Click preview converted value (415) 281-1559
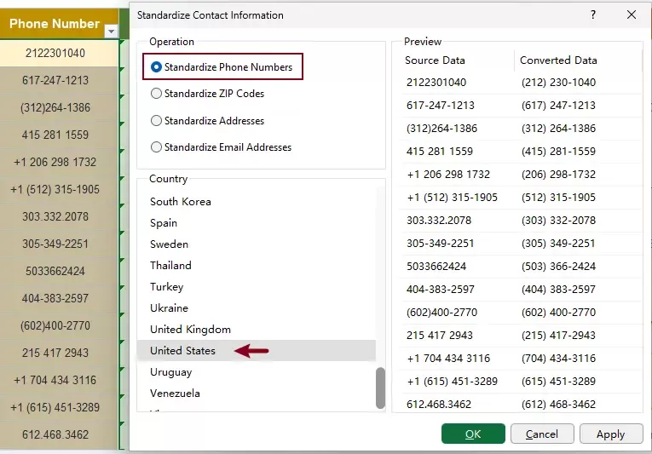652x454 pixels. point(558,152)
